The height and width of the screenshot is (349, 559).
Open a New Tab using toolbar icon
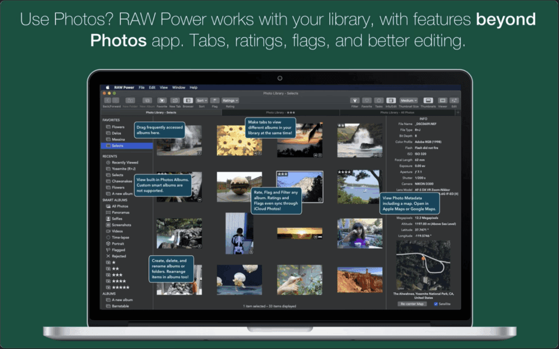175,101
